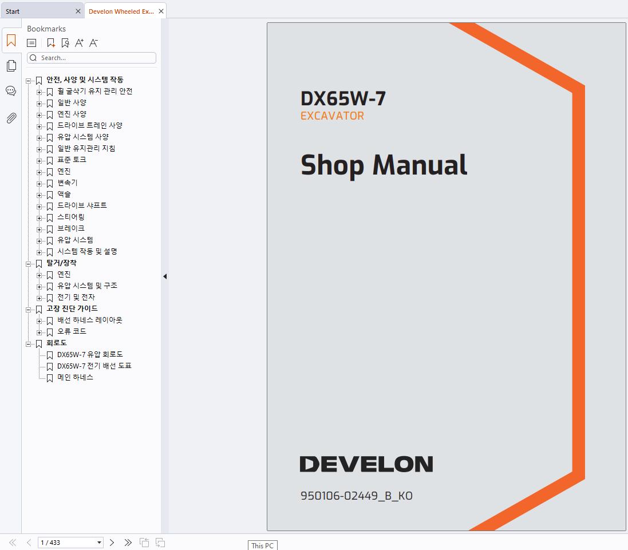Expand the 유압 시스템 사양 bookmark
628x550 pixels.
(x=40, y=138)
